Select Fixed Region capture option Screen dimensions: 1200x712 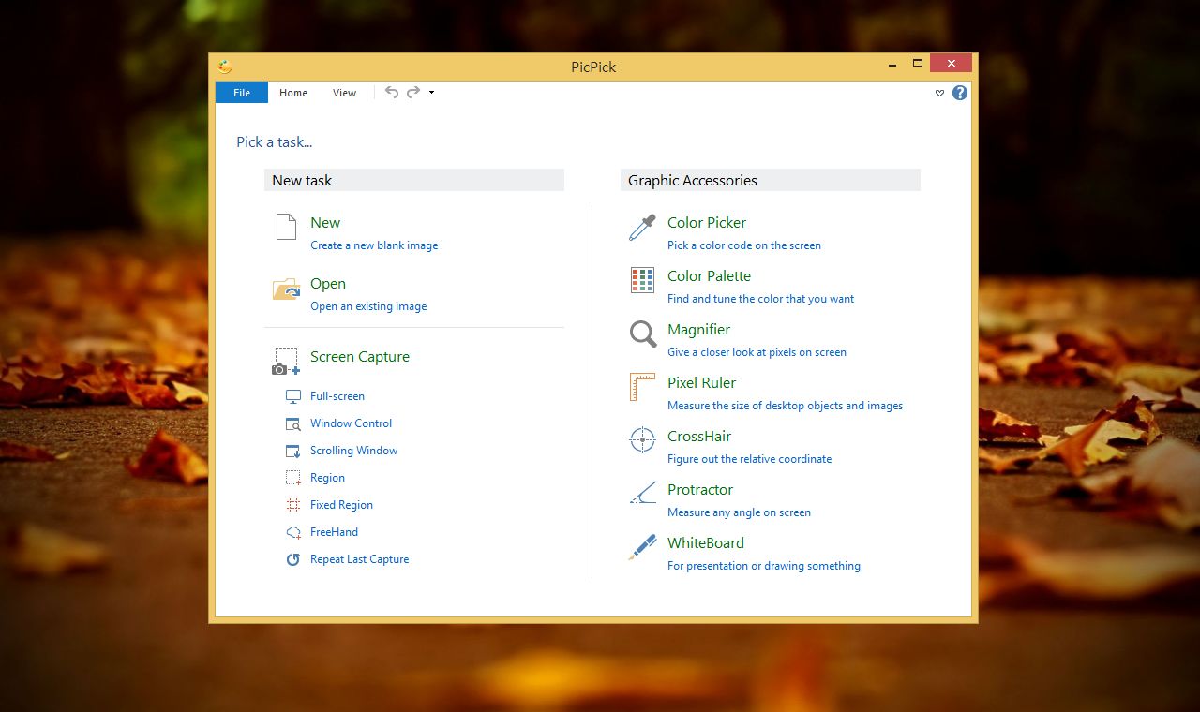[x=342, y=505]
